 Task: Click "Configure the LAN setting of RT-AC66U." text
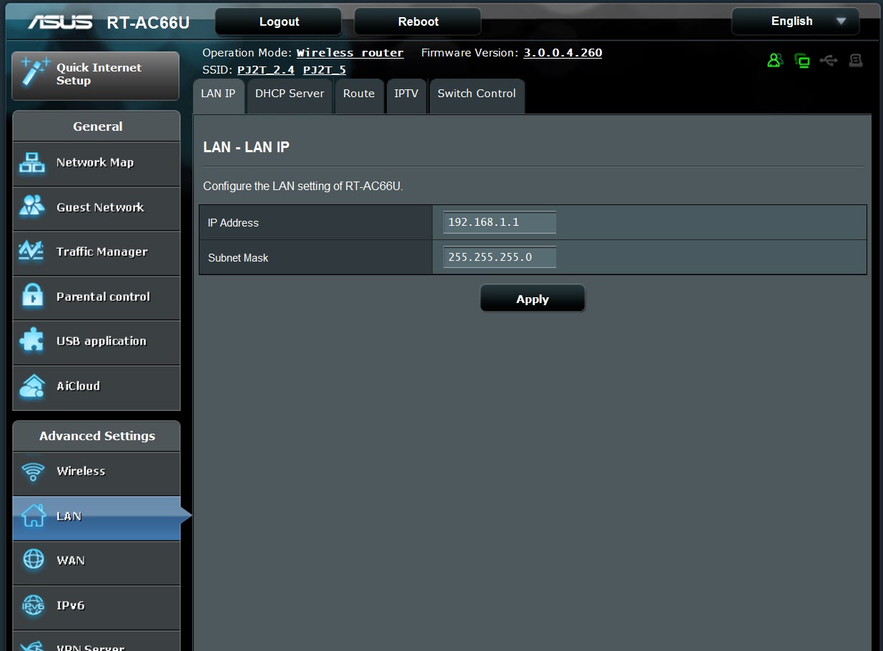(x=304, y=187)
